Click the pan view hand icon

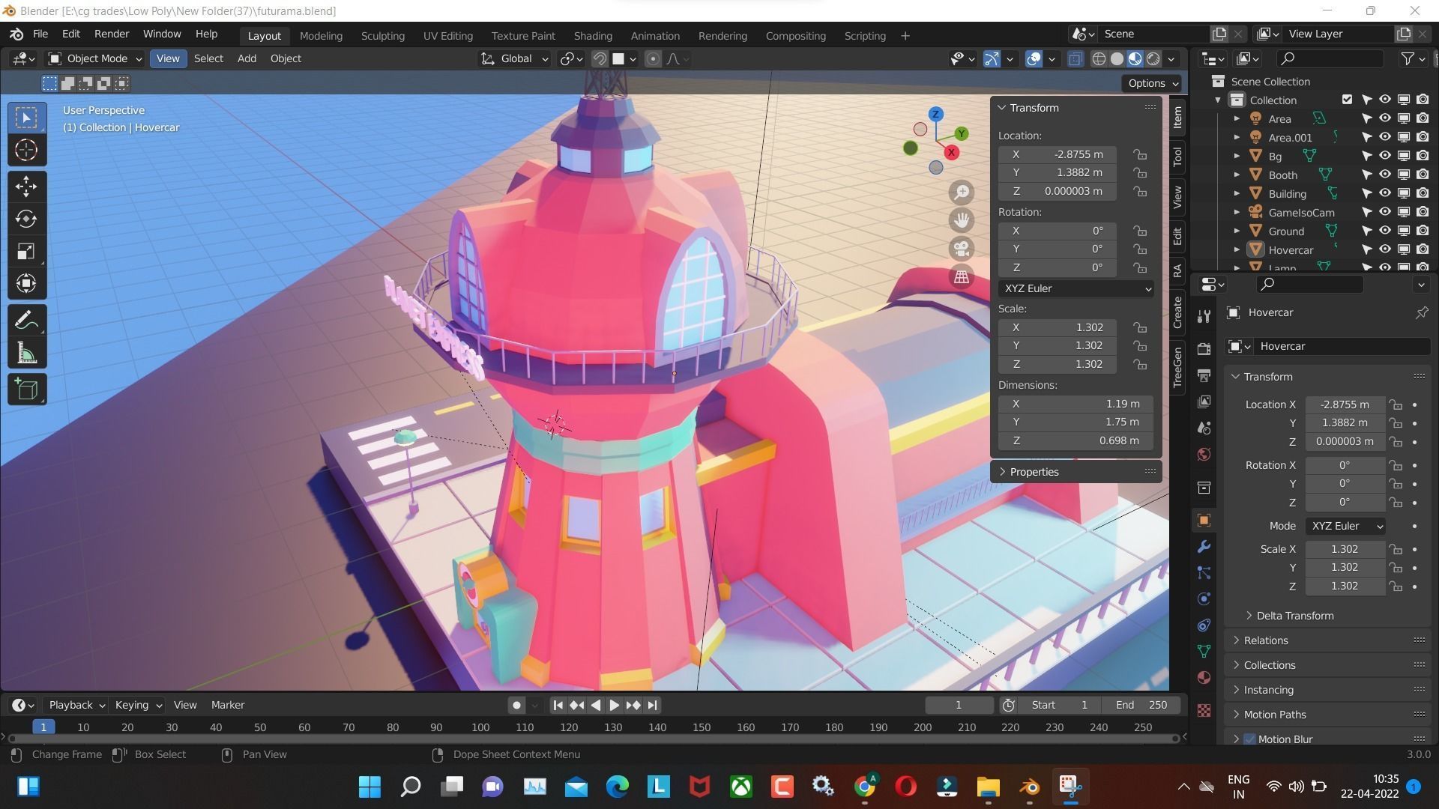click(x=962, y=220)
